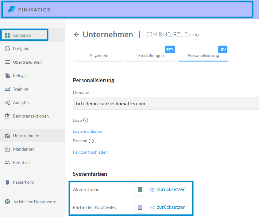This screenshot has width=259, height=217.
Task: Open Papierkorb with the trash icon
Action: 8,182
